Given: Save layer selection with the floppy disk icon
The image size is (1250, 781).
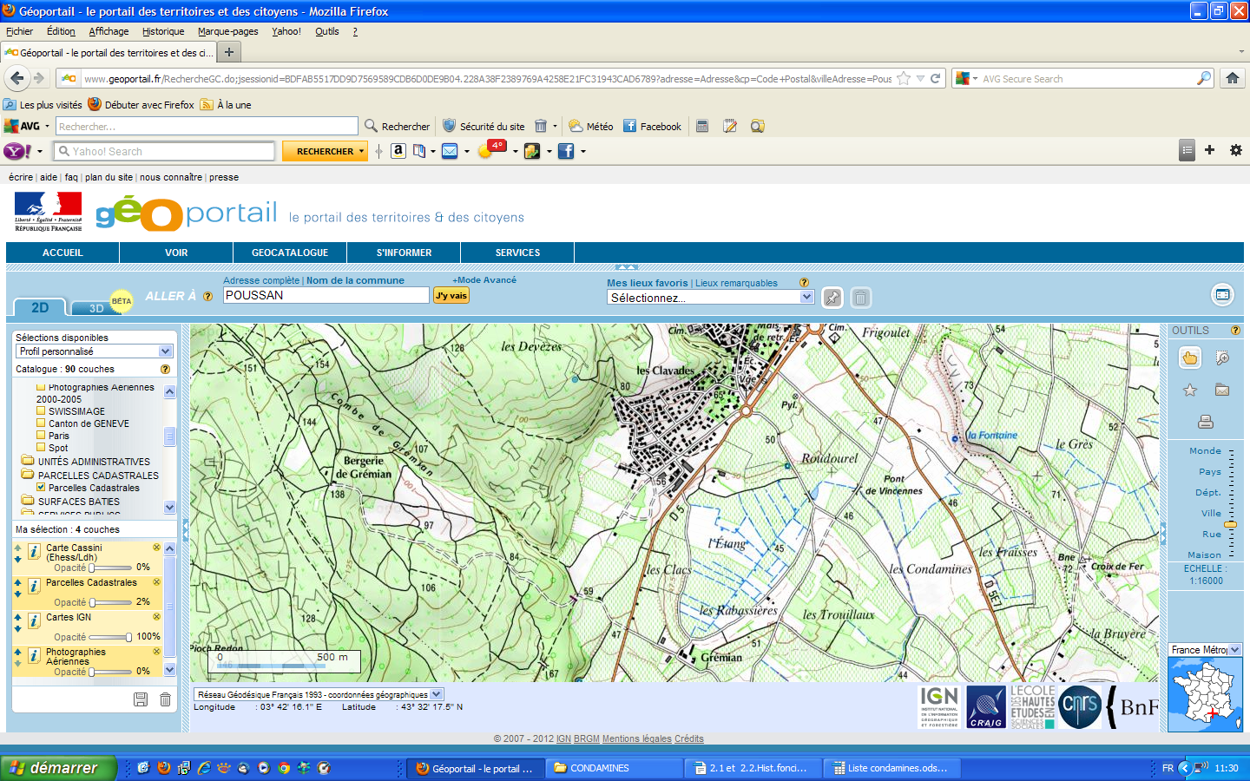Looking at the screenshot, I should click(141, 699).
